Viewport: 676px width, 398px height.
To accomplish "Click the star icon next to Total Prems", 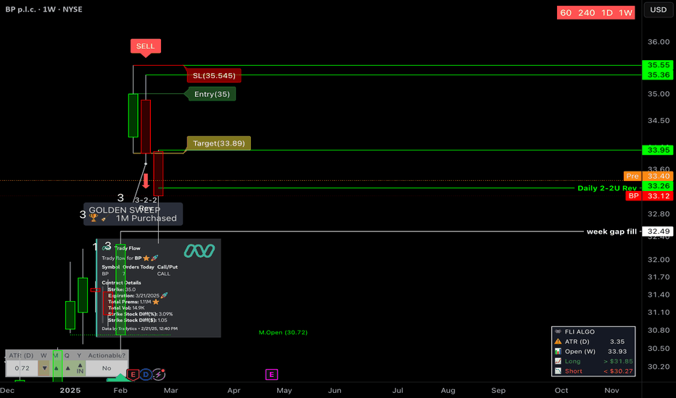I will (156, 302).
